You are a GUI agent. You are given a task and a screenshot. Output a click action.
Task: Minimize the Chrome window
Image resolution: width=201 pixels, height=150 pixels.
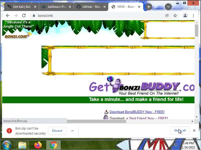pyautogui.click(x=177, y=3)
